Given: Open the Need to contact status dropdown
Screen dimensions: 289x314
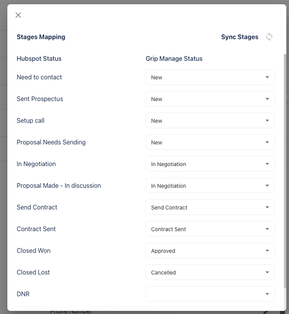Looking at the screenshot, I should coord(210,78).
